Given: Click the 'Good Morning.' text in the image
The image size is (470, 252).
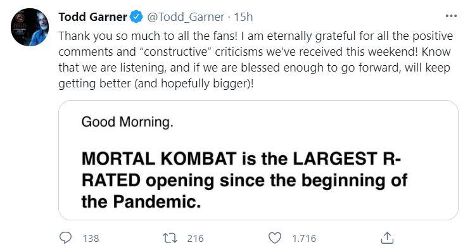Looking at the screenshot, I should click(127, 122).
